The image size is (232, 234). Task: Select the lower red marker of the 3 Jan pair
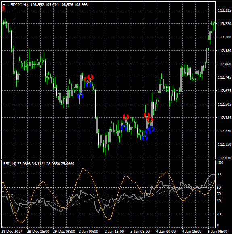tap(150, 119)
